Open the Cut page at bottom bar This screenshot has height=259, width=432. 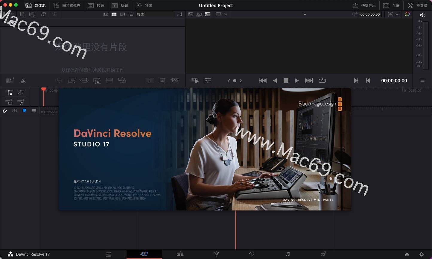tap(144, 254)
